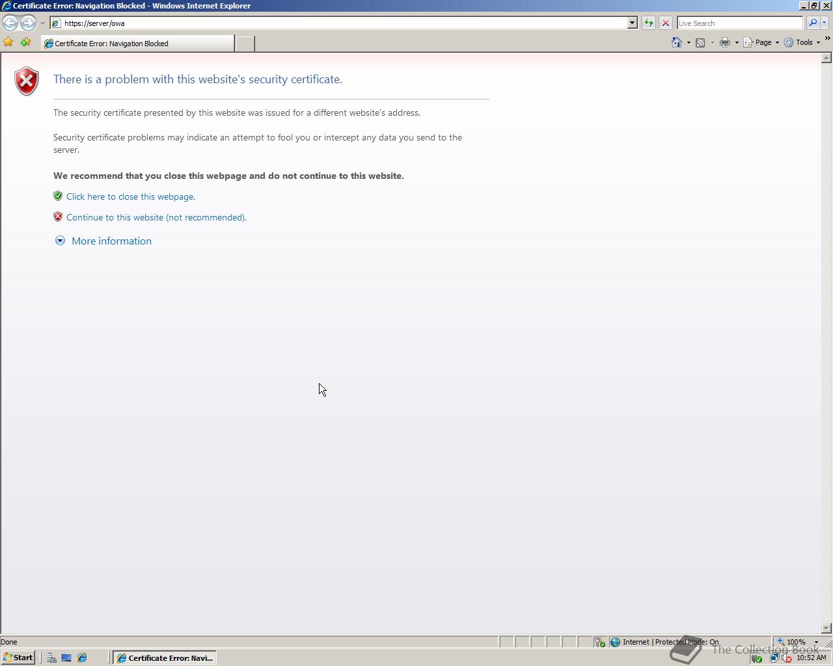The width and height of the screenshot is (833, 666).
Task: Click the red shield certificate error icon
Action: [27, 81]
